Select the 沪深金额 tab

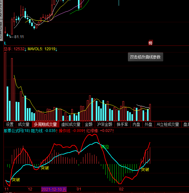coord(104,124)
